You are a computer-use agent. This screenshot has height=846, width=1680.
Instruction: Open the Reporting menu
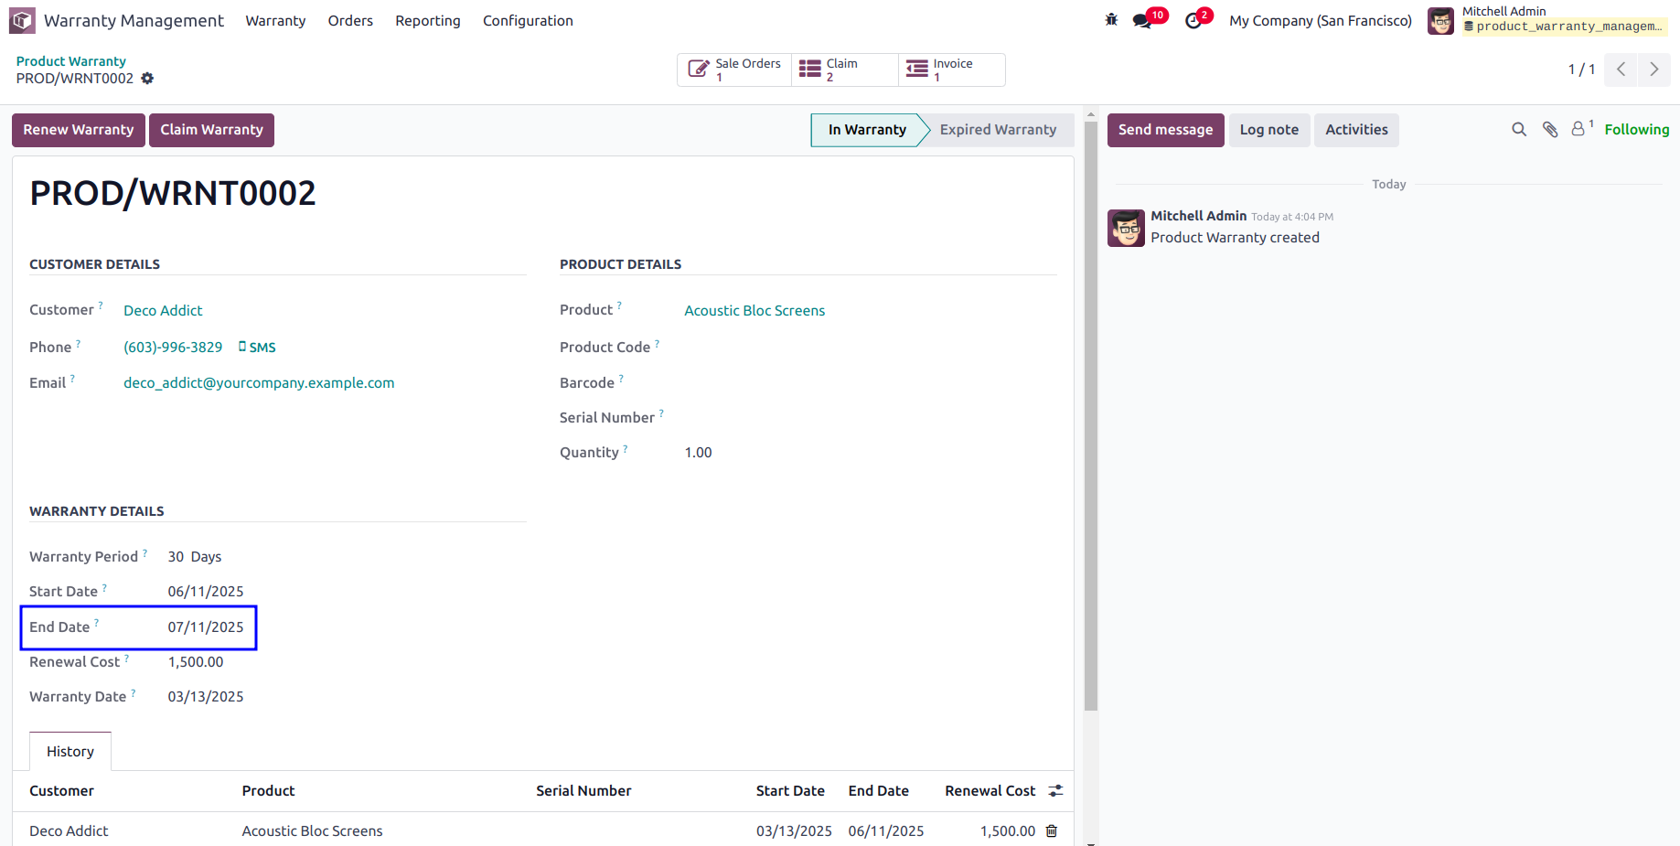click(428, 21)
